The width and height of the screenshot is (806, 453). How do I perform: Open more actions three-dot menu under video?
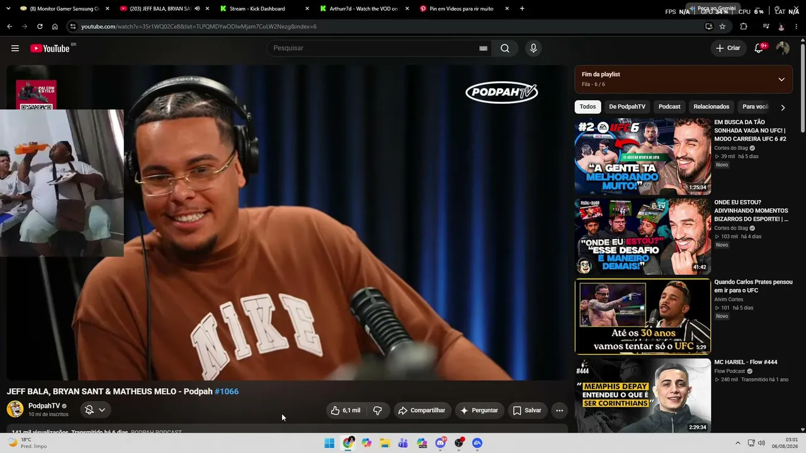tap(559, 410)
